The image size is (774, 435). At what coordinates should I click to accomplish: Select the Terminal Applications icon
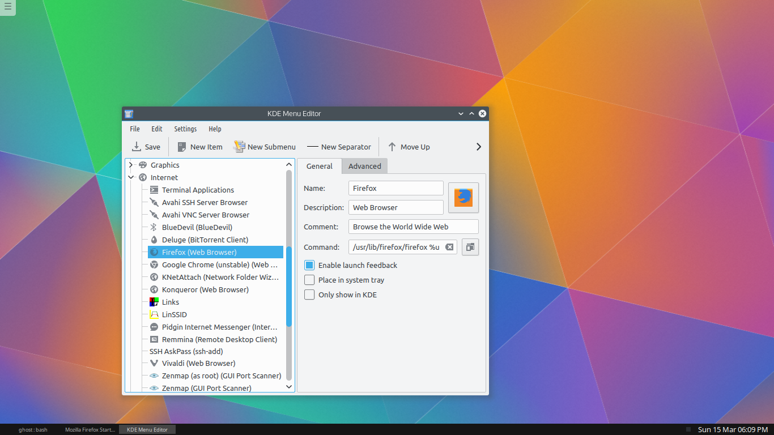click(x=154, y=190)
